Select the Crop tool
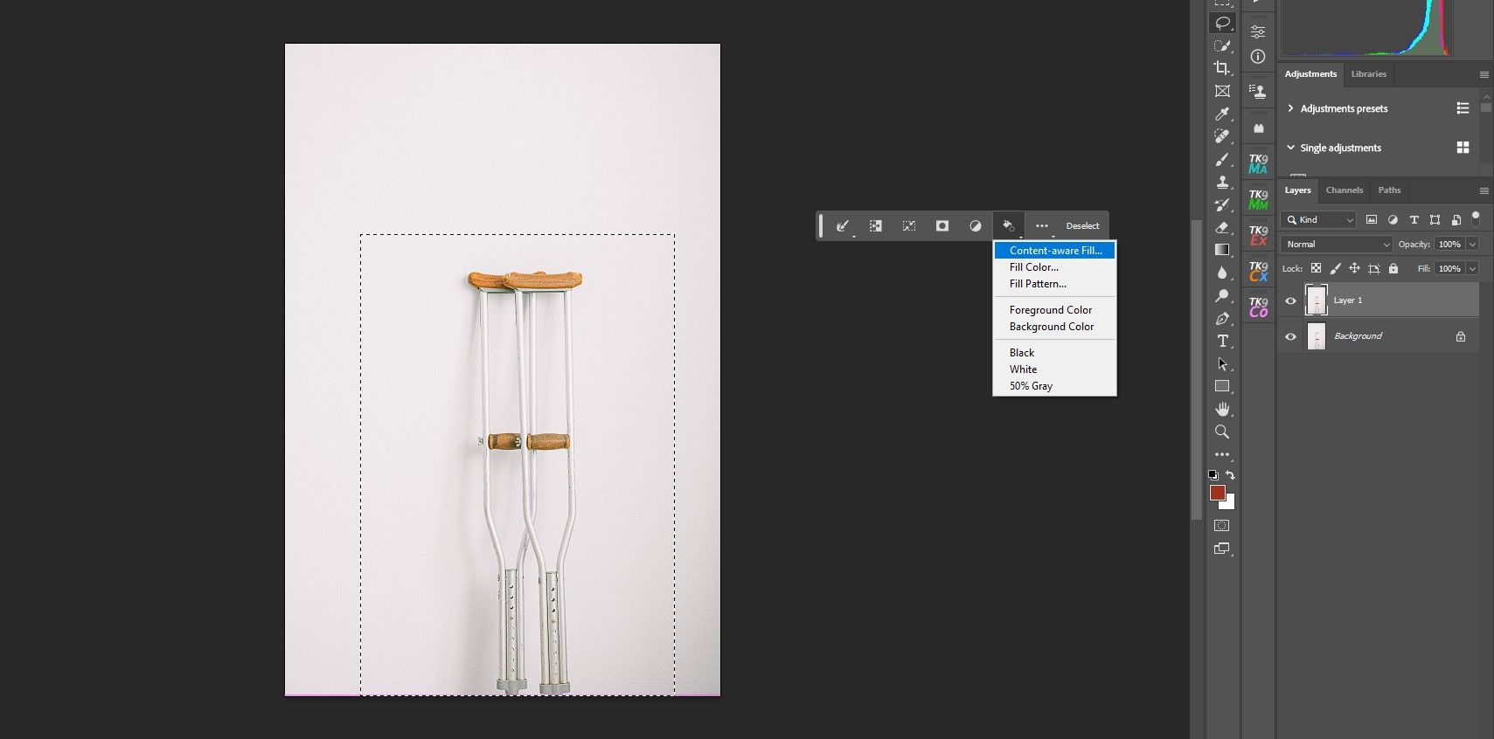This screenshot has width=1494, height=739. pos(1221,68)
